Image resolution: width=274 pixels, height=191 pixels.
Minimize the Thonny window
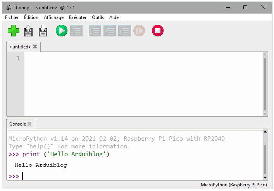coord(228,7)
